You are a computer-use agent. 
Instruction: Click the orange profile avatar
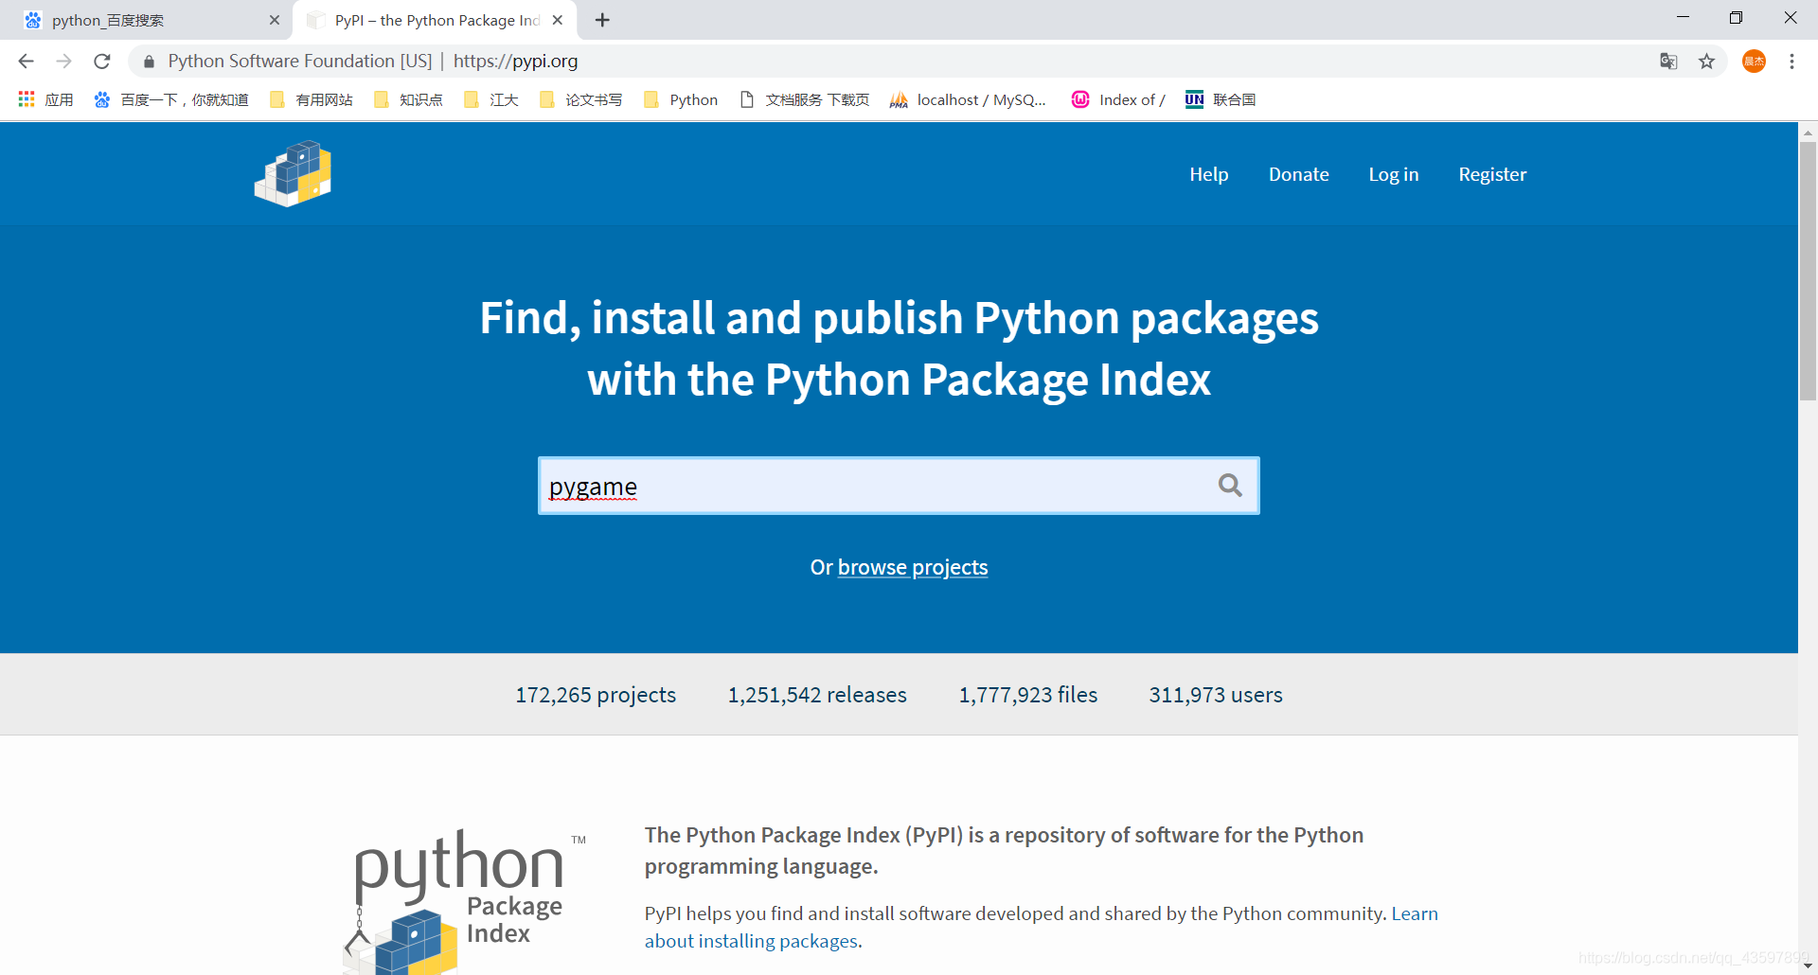click(x=1754, y=62)
